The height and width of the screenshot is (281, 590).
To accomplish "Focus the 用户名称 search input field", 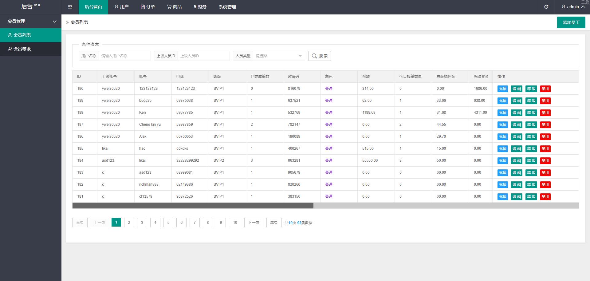I will pos(124,56).
